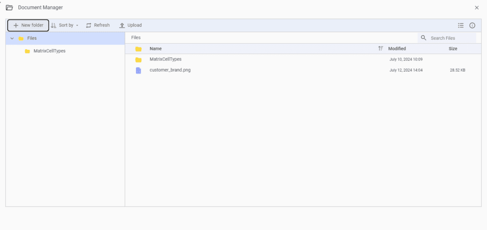Select the MatrixCellTypes folder row
The width and height of the screenshot is (487, 230).
click(x=303, y=59)
